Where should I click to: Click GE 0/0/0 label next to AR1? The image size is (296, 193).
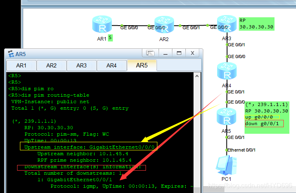coord(129,28)
